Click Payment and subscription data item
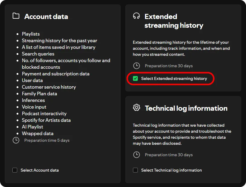This screenshot has height=187, width=246. 55,74
